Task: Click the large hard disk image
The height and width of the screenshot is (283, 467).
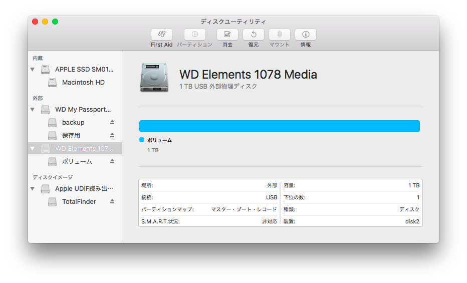Action: [x=154, y=77]
